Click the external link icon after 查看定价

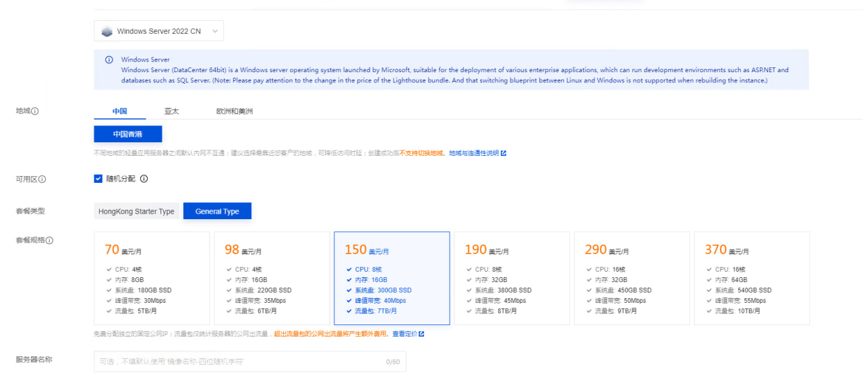421,334
